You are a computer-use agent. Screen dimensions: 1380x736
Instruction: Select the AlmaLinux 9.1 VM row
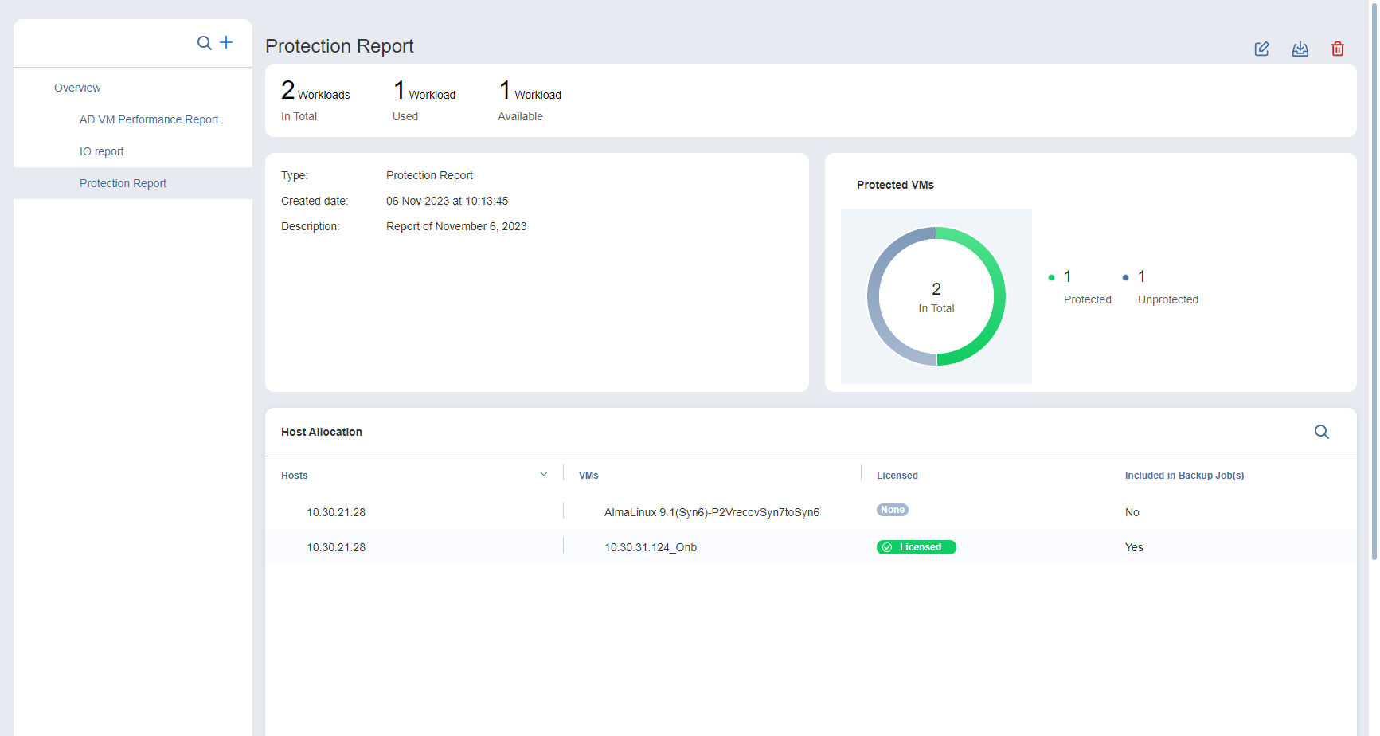click(711, 512)
